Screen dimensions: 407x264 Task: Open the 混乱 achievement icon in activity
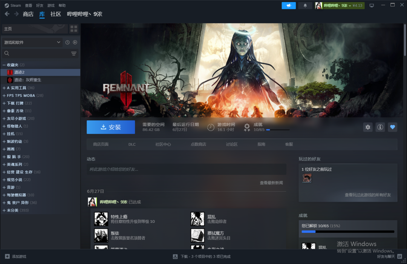(197, 219)
